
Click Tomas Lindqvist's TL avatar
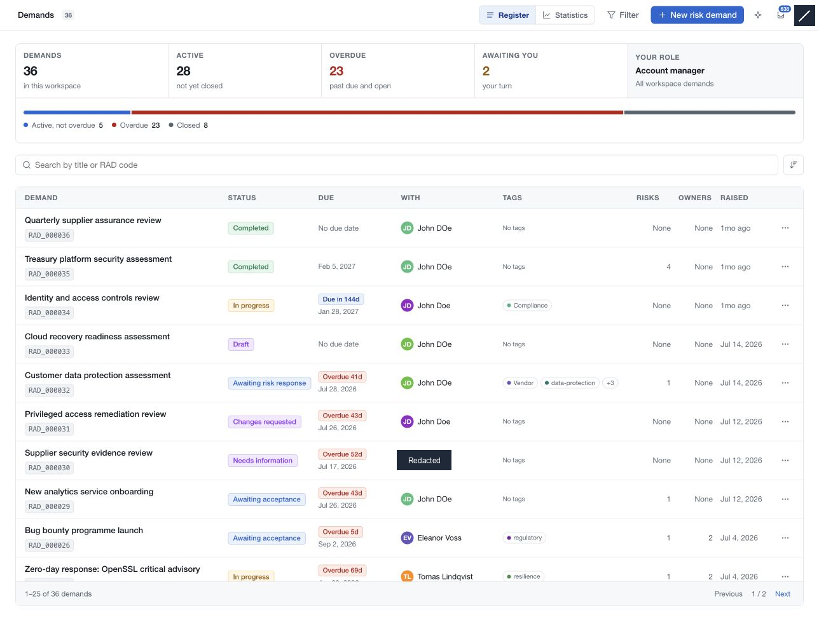pos(407,577)
